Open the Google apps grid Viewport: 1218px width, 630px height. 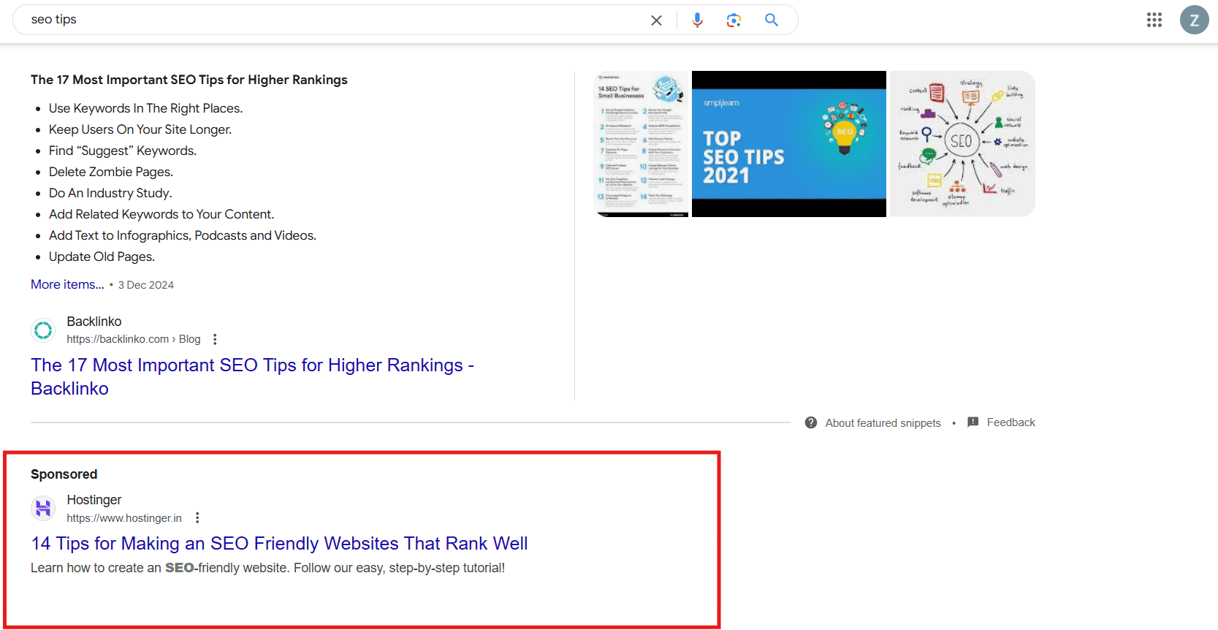[1154, 20]
